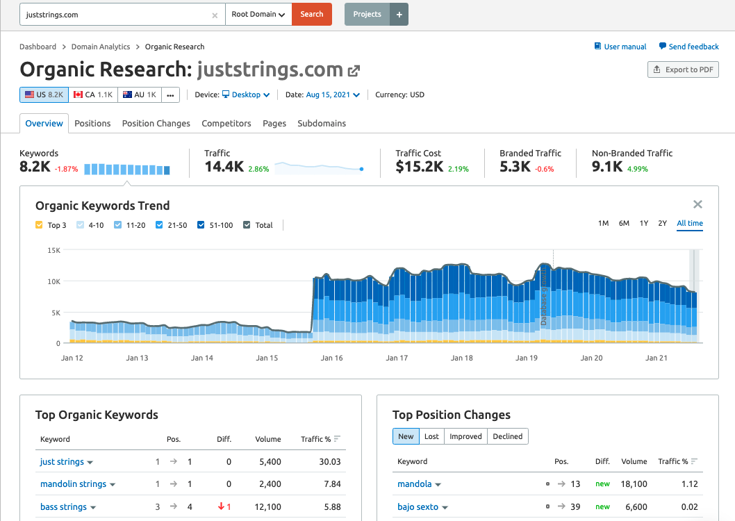Expand the 'mandolin strings' keyword dropdown arrow
Screen dimensions: 735x521
pos(113,485)
